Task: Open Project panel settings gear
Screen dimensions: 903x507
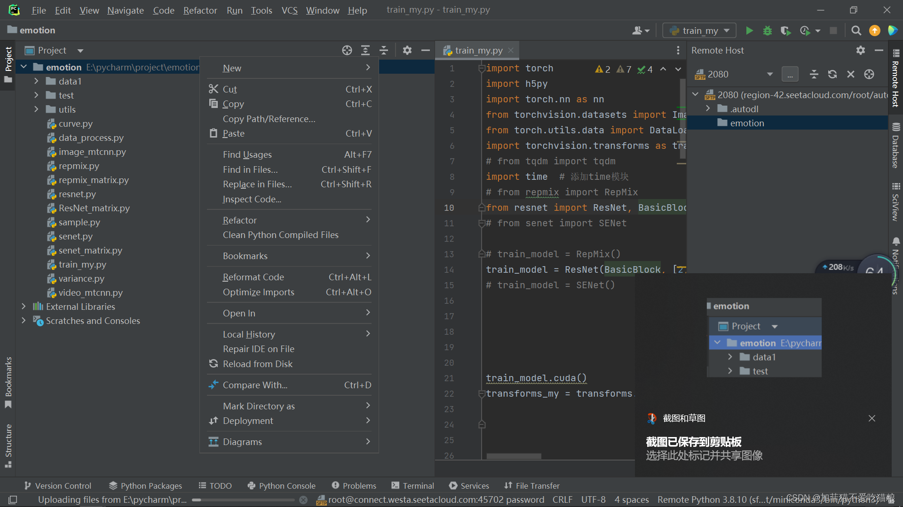Action: coord(407,50)
